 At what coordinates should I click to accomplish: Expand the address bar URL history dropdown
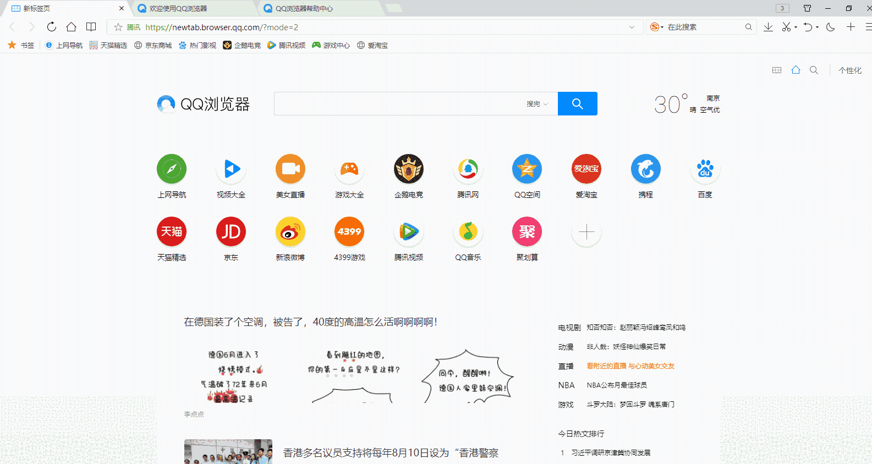pyautogui.click(x=632, y=27)
